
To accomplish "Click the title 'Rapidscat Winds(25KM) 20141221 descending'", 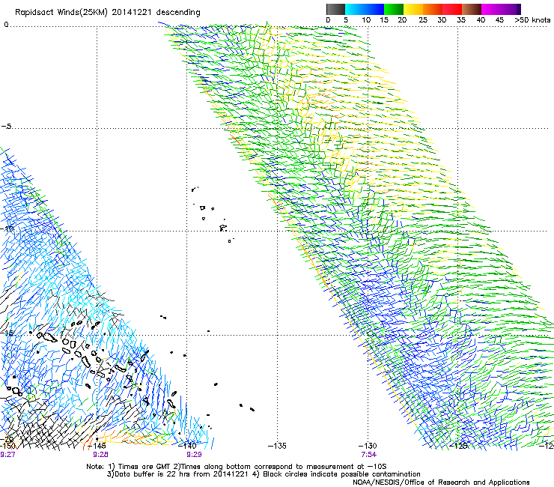I will coord(108,13).
